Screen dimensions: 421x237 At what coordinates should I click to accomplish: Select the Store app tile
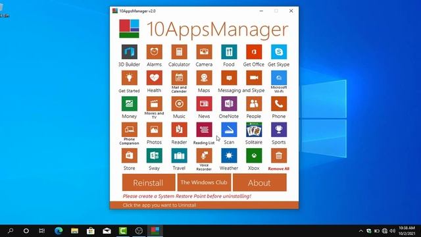pyautogui.click(x=129, y=155)
